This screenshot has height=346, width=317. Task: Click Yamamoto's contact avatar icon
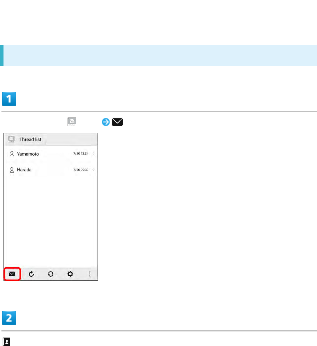(x=12, y=154)
